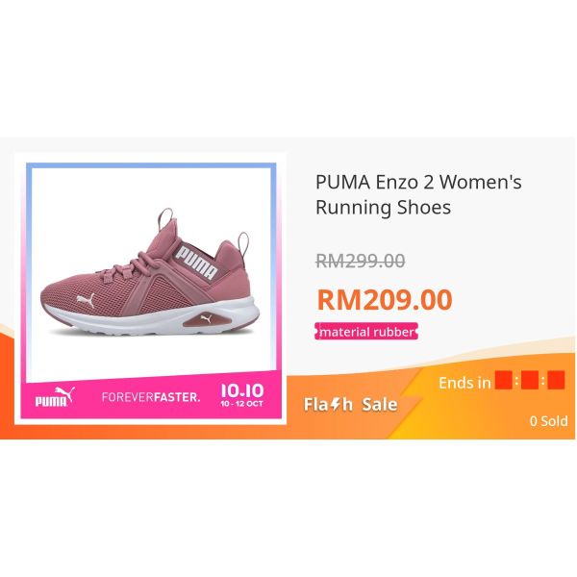Click the last red countdown box
Viewport: 577px width, 577px height.
pyautogui.click(x=556, y=380)
